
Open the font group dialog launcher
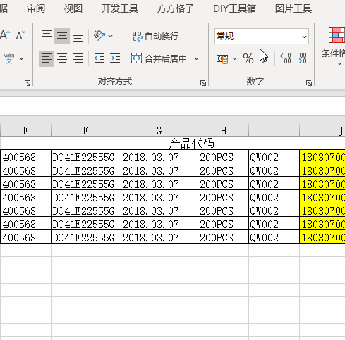coord(28,83)
